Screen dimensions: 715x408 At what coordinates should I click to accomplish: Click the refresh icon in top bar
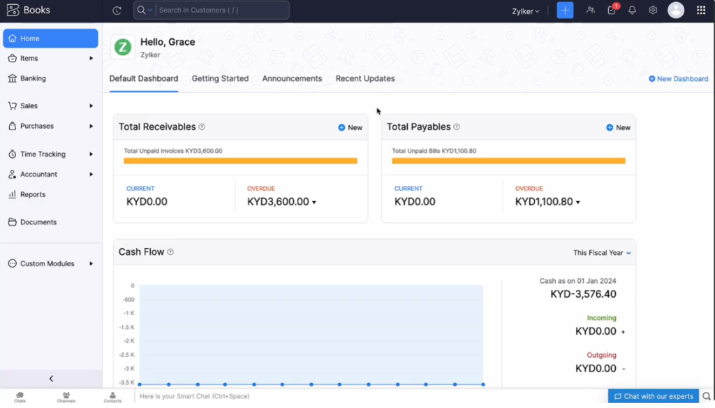click(117, 10)
